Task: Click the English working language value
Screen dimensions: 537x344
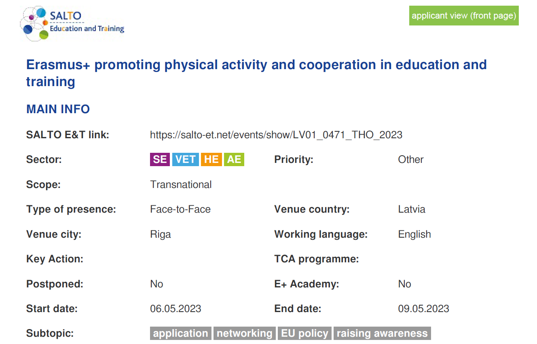Action: 414,234
